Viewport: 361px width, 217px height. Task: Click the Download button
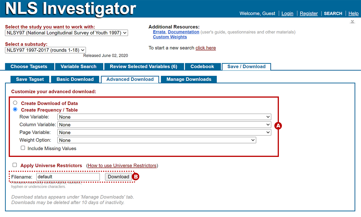[x=119, y=177]
